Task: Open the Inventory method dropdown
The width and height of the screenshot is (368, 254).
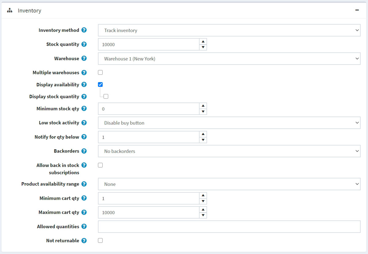Action: (x=229, y=30)
